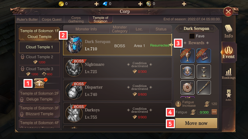Expand Temple of Solomon 3F Blizzard Temple
The width and height of the screenshot is (248, 139).
coord(39,111)
